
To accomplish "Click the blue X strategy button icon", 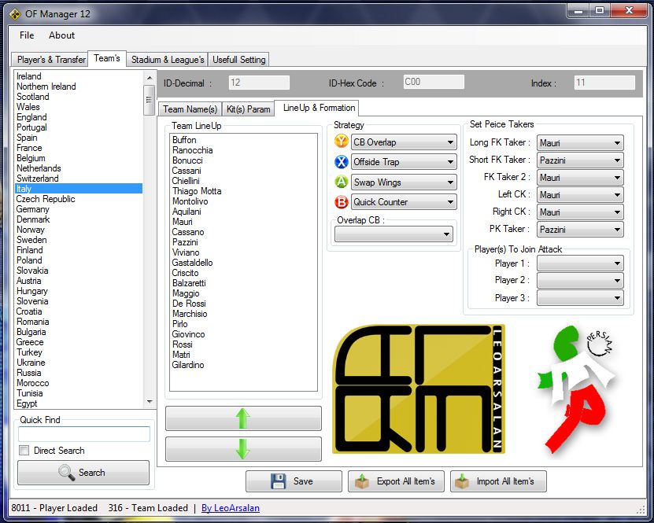I will click(341, 162).
